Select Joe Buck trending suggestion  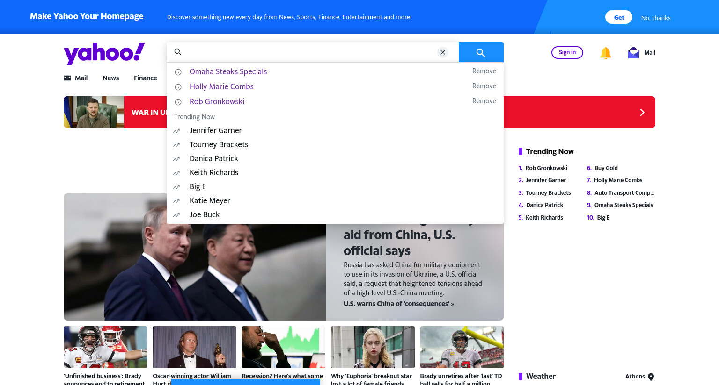[205, 214]
